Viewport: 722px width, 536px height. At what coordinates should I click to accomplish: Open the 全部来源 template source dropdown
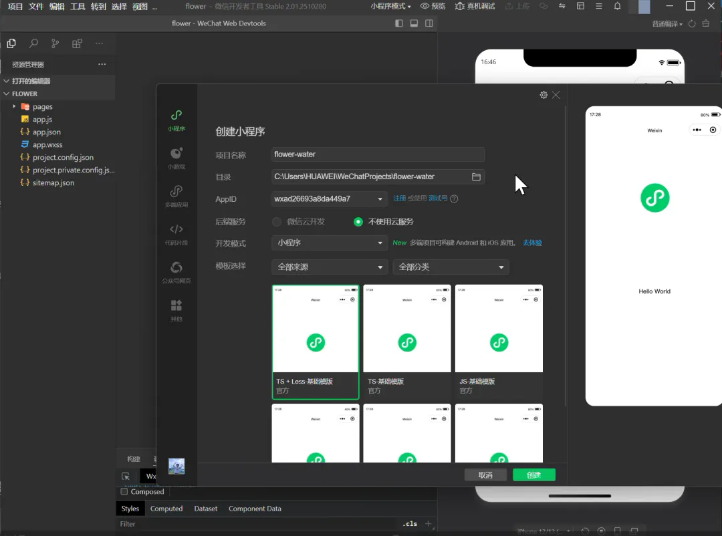[329, 267]
